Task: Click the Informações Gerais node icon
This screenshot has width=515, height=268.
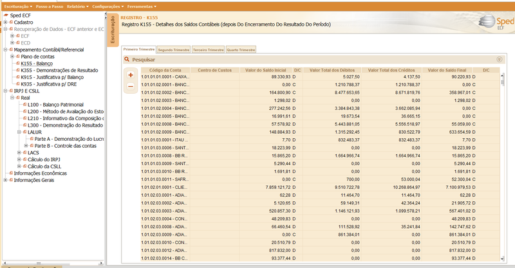Action: [11, 180]
